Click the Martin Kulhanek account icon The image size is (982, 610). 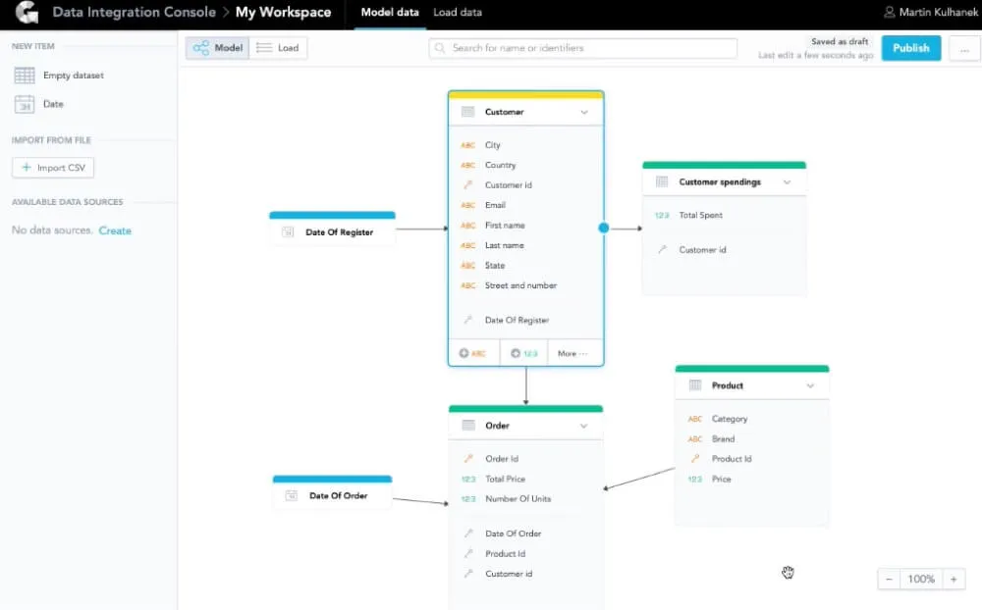[x=889, y=13]
